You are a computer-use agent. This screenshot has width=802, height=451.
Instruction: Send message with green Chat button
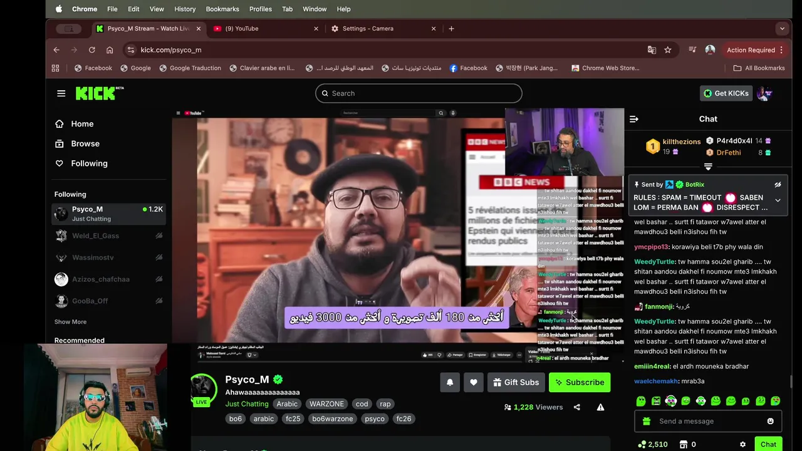pos(768,445)
